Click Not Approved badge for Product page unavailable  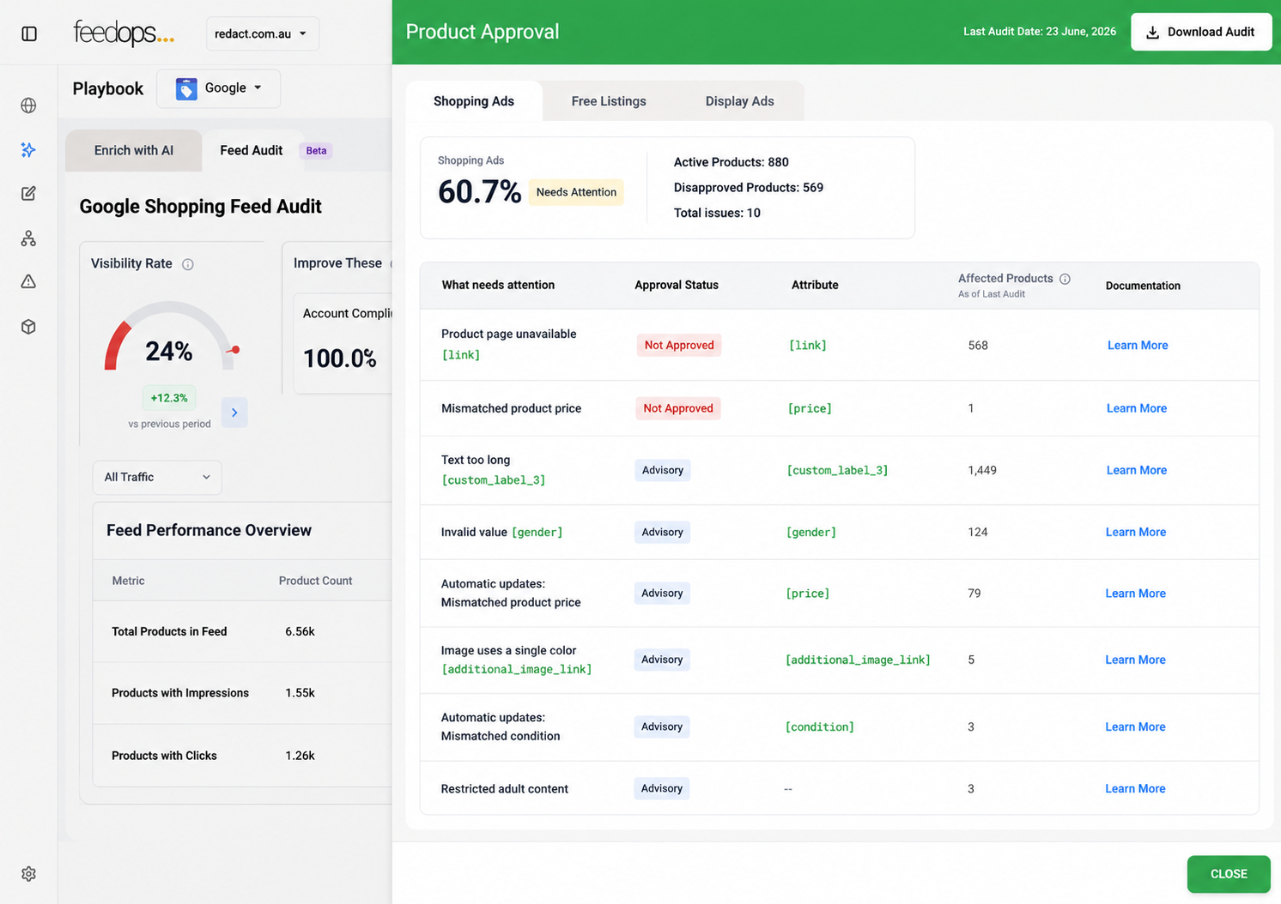[x=679, y=345]
